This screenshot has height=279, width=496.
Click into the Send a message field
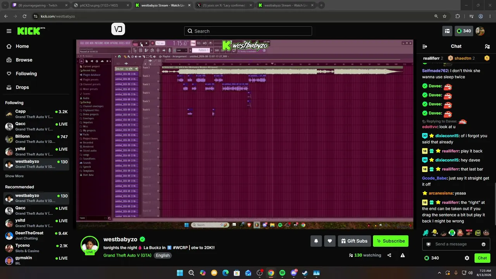pos(456,244)
